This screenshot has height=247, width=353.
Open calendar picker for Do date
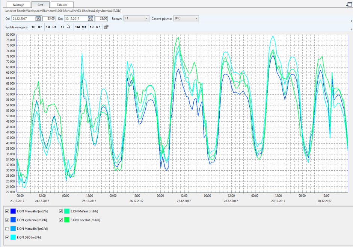[x=91, y=18]
